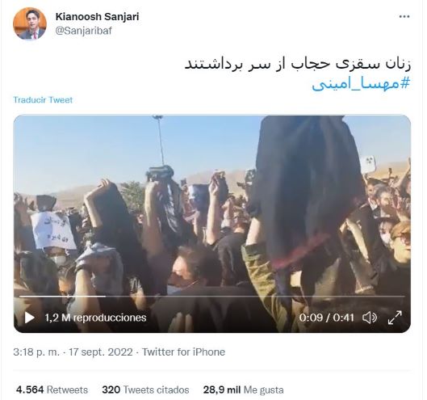Open the @Sanjaribaf handle link
The height and width of the screenshot is (400, 427).
pos(84,31)
